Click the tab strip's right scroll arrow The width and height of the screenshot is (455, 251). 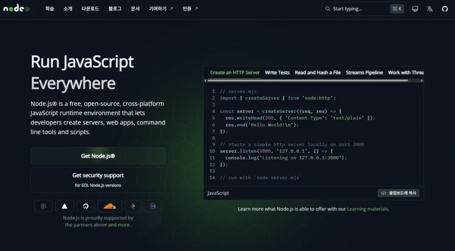422,81
